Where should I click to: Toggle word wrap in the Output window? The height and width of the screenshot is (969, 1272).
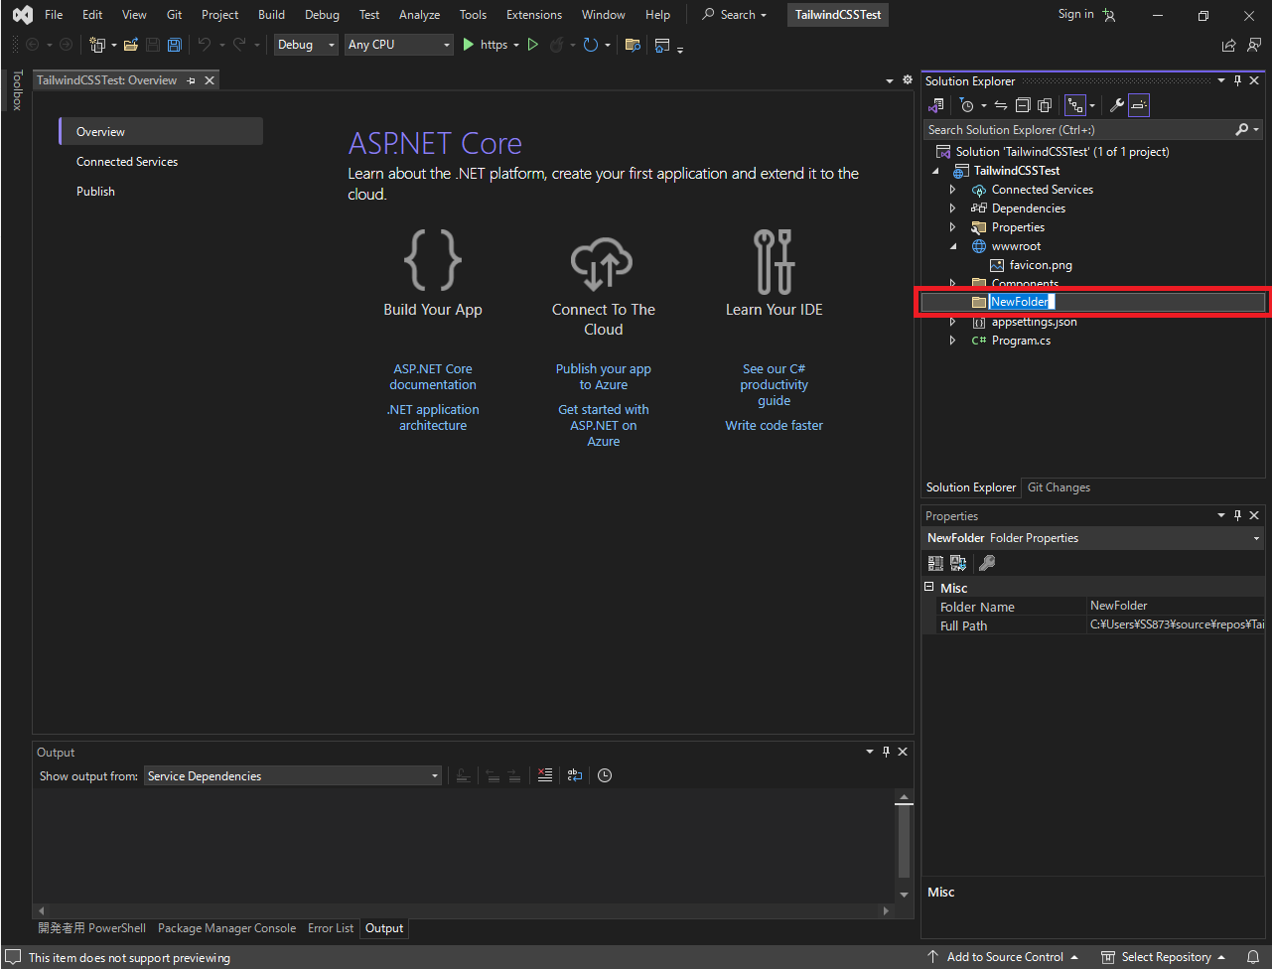(x=575, y=775)
